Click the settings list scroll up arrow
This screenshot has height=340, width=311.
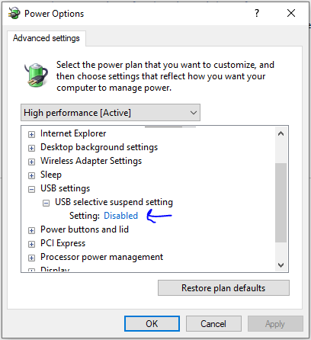pos(281,133)
